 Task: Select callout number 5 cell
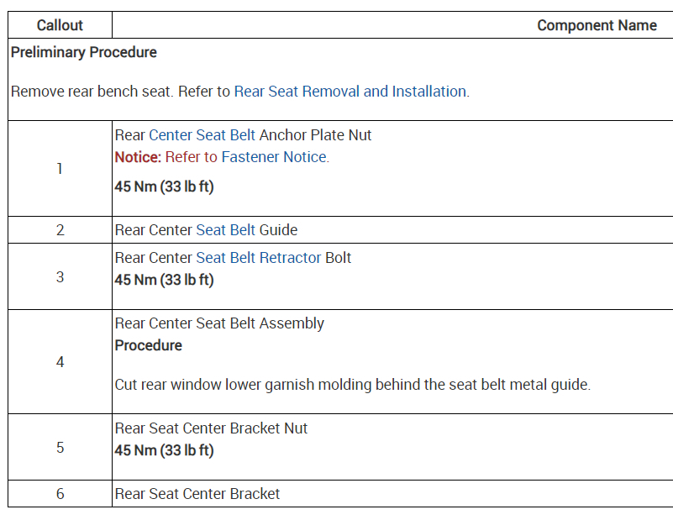(60, 448)
